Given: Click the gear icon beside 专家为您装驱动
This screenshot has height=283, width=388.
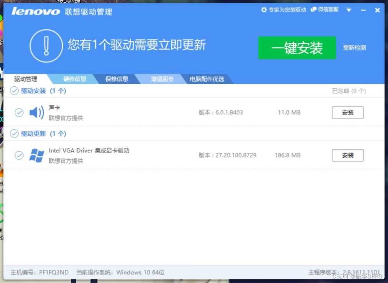Looking at the screenshot, I should (264, 10).
